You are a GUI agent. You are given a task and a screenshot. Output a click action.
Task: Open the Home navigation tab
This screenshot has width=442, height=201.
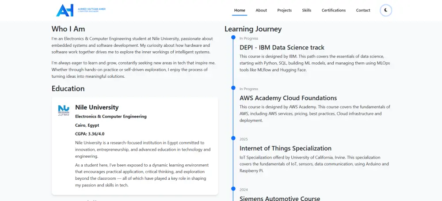pos(240,10)
